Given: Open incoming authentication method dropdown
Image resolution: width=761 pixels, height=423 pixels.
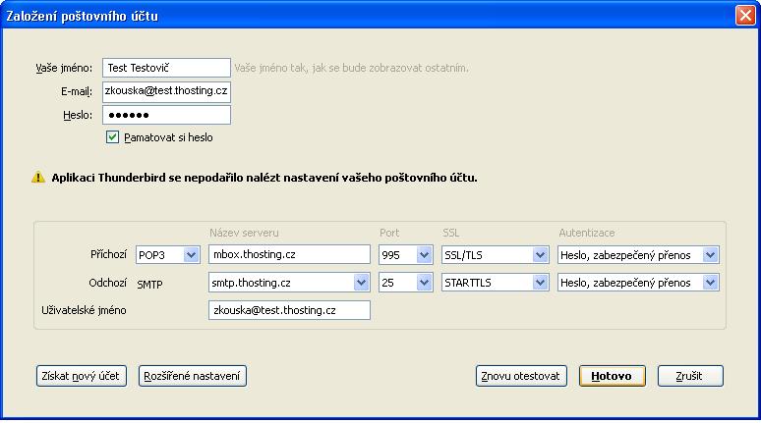Looking at the screenshot, I should coord(638,255).
